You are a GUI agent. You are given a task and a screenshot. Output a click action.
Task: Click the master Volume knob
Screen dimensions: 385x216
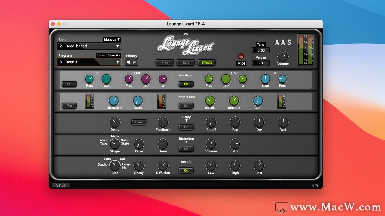tap(283, 56)
